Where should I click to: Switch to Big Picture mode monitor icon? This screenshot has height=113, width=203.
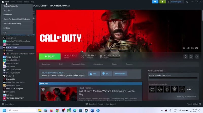click(187, 2)
